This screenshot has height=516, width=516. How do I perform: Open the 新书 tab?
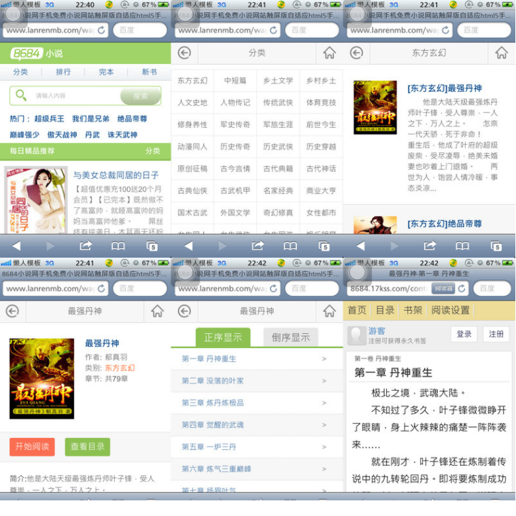click(150, 72)
